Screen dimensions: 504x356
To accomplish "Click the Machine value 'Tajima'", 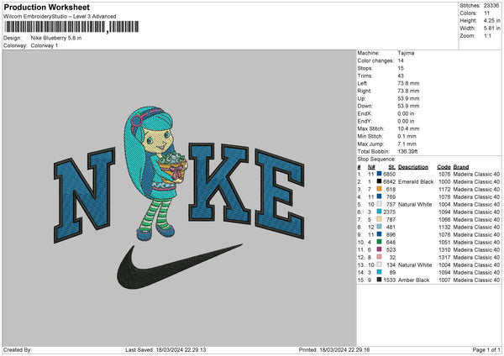I will point(406,53).
